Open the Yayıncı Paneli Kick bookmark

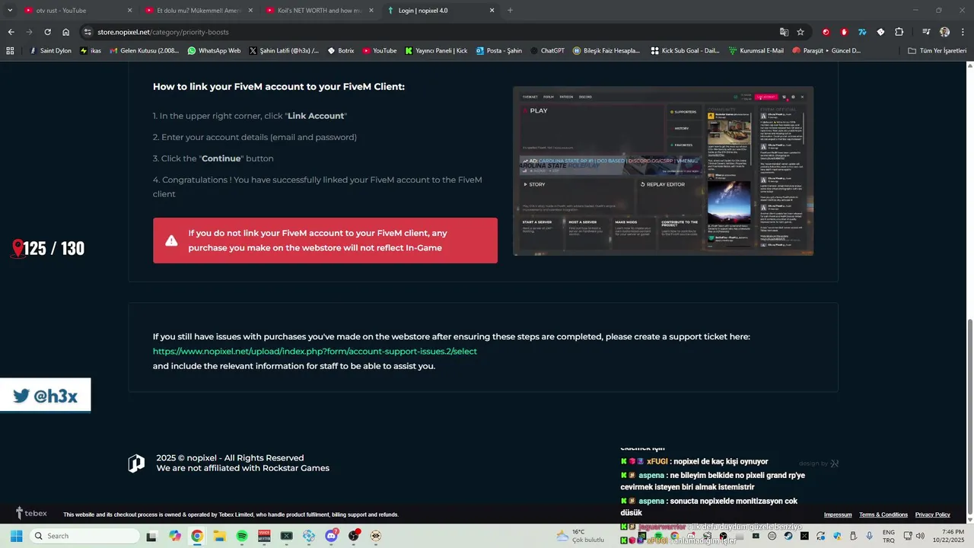(x=436, y=51)
